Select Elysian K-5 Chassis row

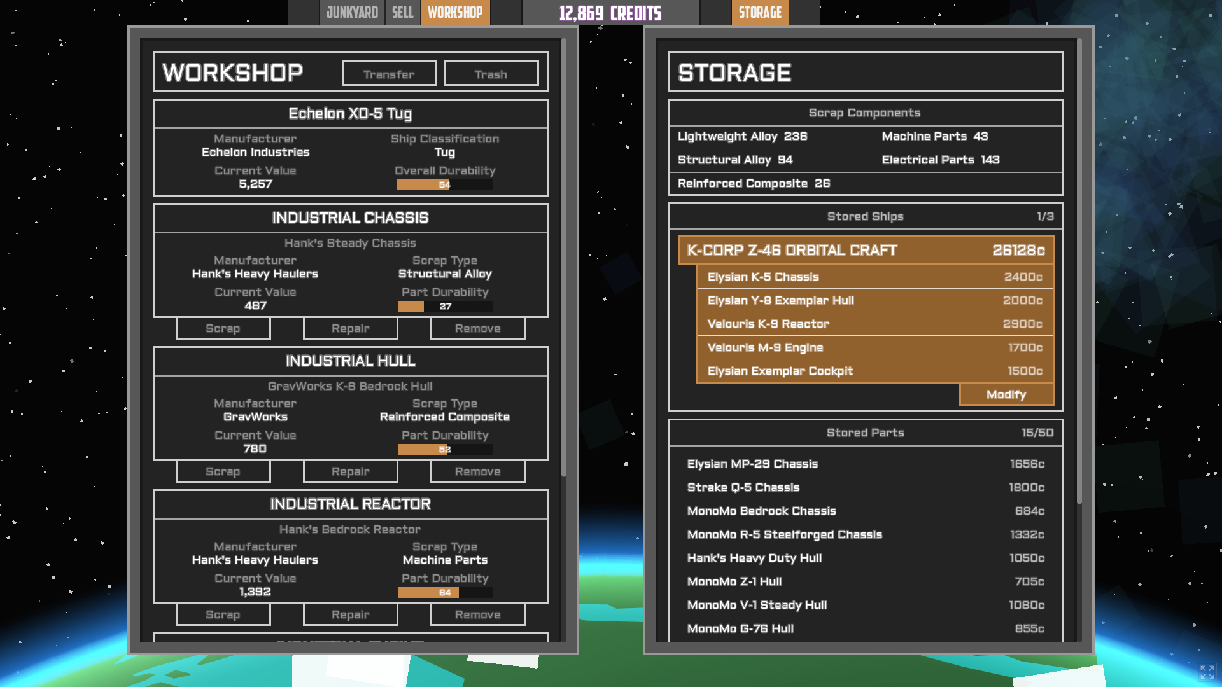[875, 277]
